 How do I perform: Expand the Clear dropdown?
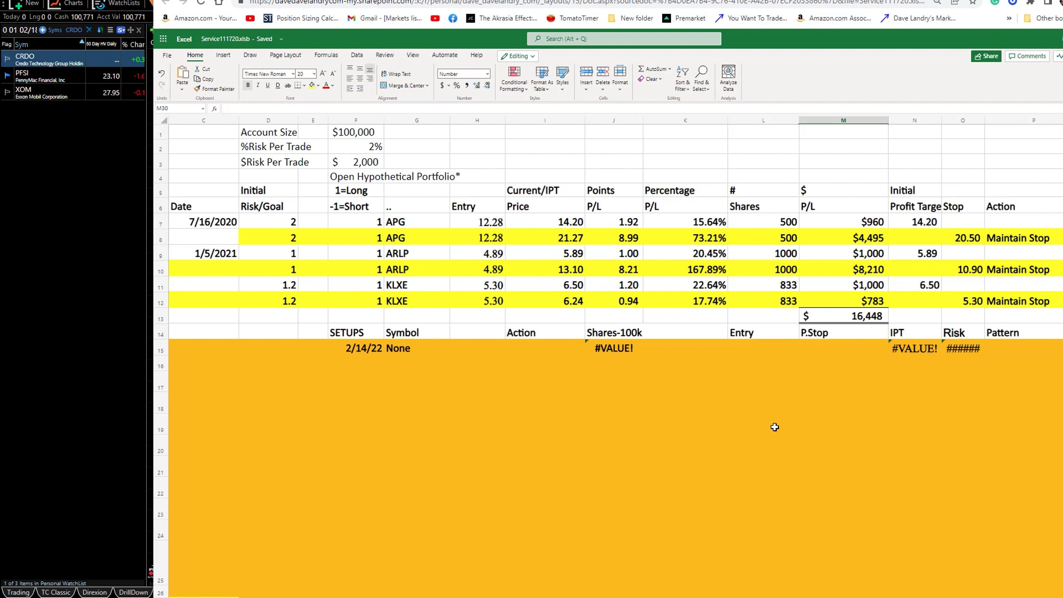(660, 79)
